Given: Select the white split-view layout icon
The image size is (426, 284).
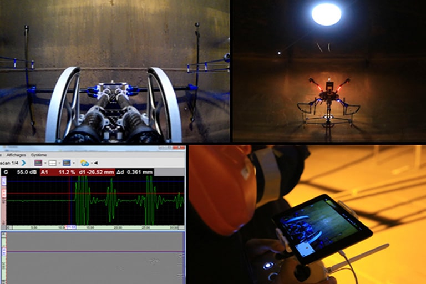Looking at the screenshot, I should pyautogui.click(x=53, y=163).
